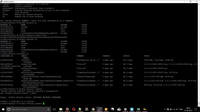Click the 'Connect a container to a network' line
This screenshot has height=112, width=200.
pos(17,101)
